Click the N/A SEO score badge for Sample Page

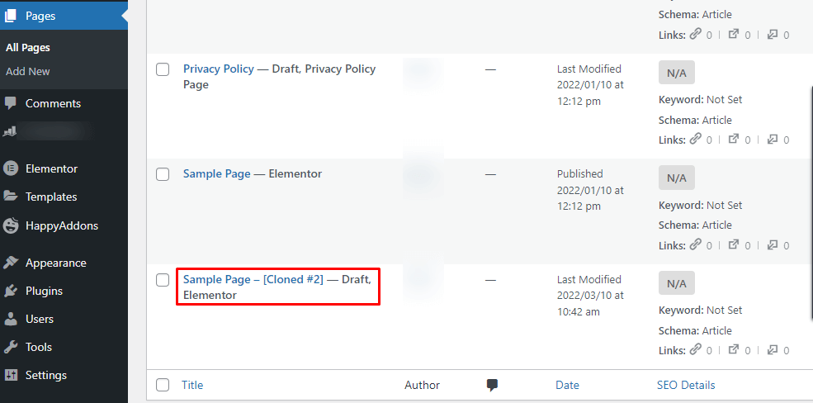pyautogui.click(x=677, y=178)
